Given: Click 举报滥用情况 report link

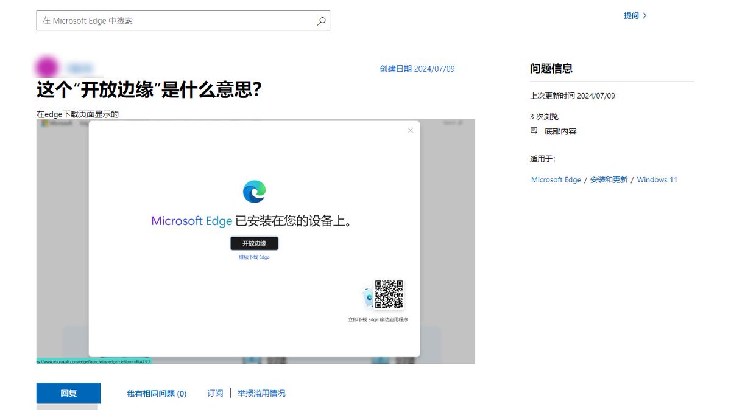Looking at the screenshot, I should 261,394.
